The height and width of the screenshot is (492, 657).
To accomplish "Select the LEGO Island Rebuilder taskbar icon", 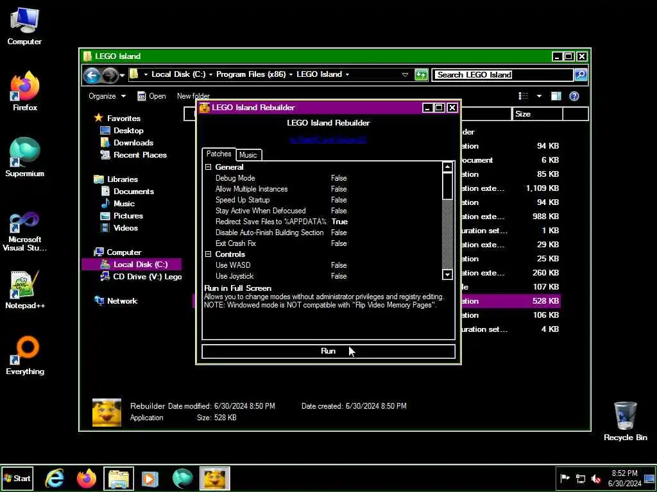I will point(214,479).
